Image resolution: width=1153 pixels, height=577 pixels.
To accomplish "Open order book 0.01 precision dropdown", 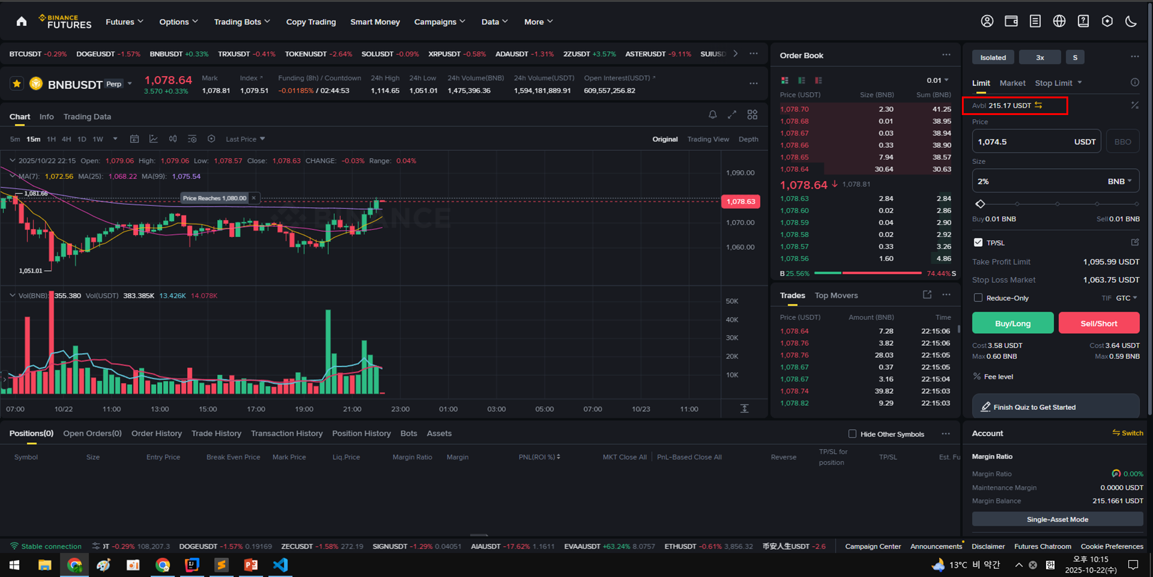I will [937, 80].
